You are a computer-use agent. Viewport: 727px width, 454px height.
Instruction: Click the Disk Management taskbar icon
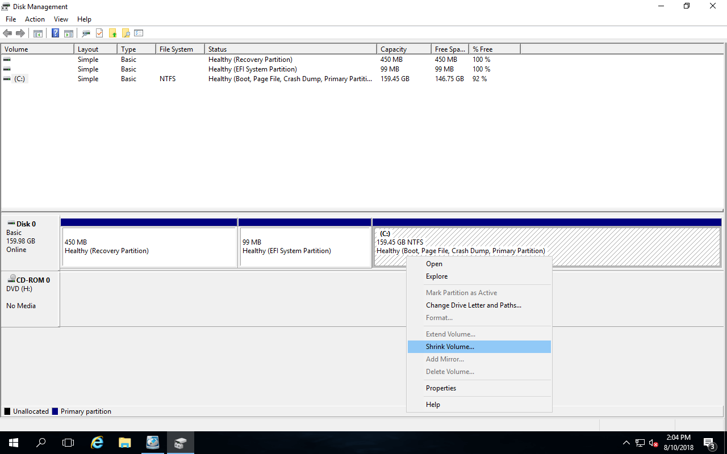tap(181, 443)
